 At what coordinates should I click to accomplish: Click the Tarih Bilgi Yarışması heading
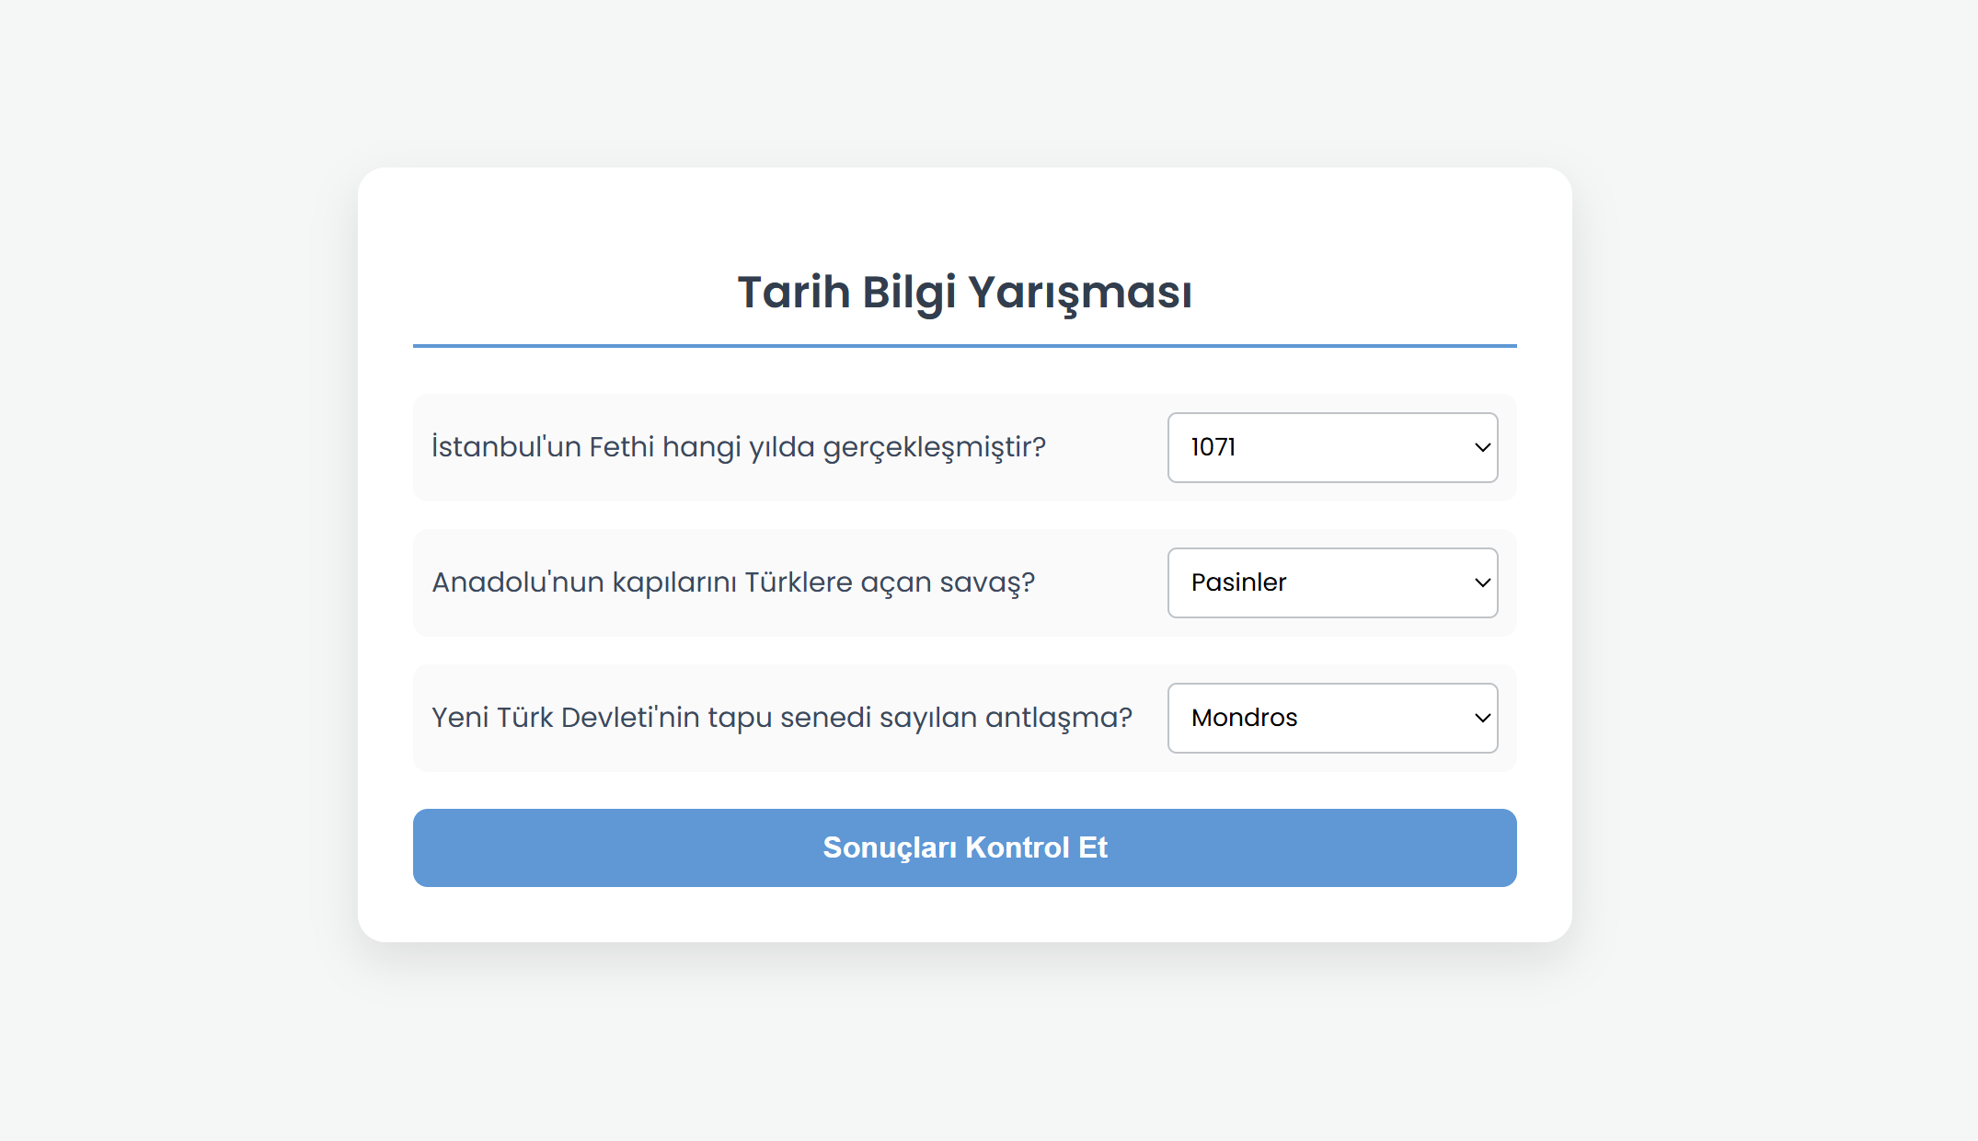[x=964, y=292]
